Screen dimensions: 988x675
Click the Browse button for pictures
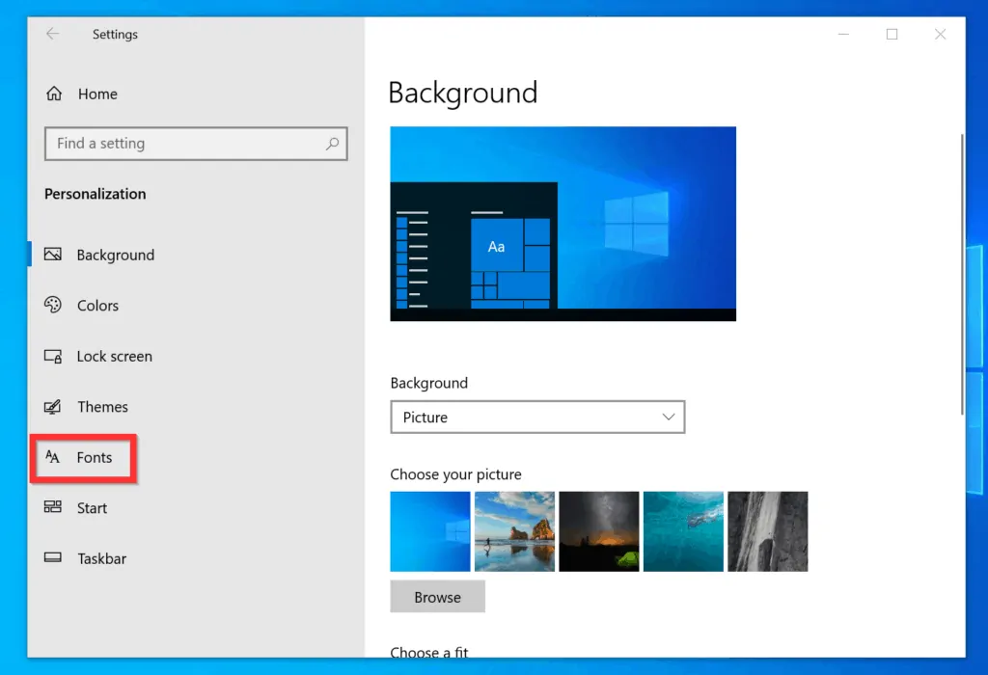[437, 596]
